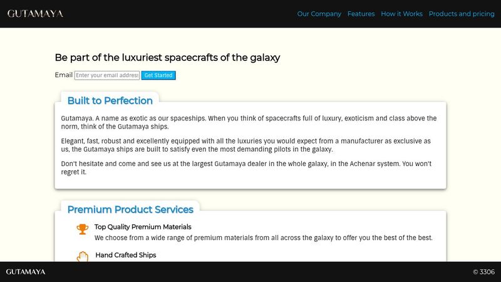Click the Hand Crafted Ships title
501x282 pixels.
click(x=126, y=255)
